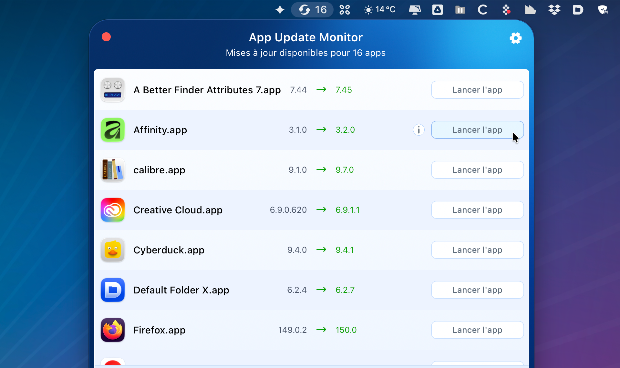
Task: Open the update monitor menu bar item showing 16
Action: click(x=312, y=10)
